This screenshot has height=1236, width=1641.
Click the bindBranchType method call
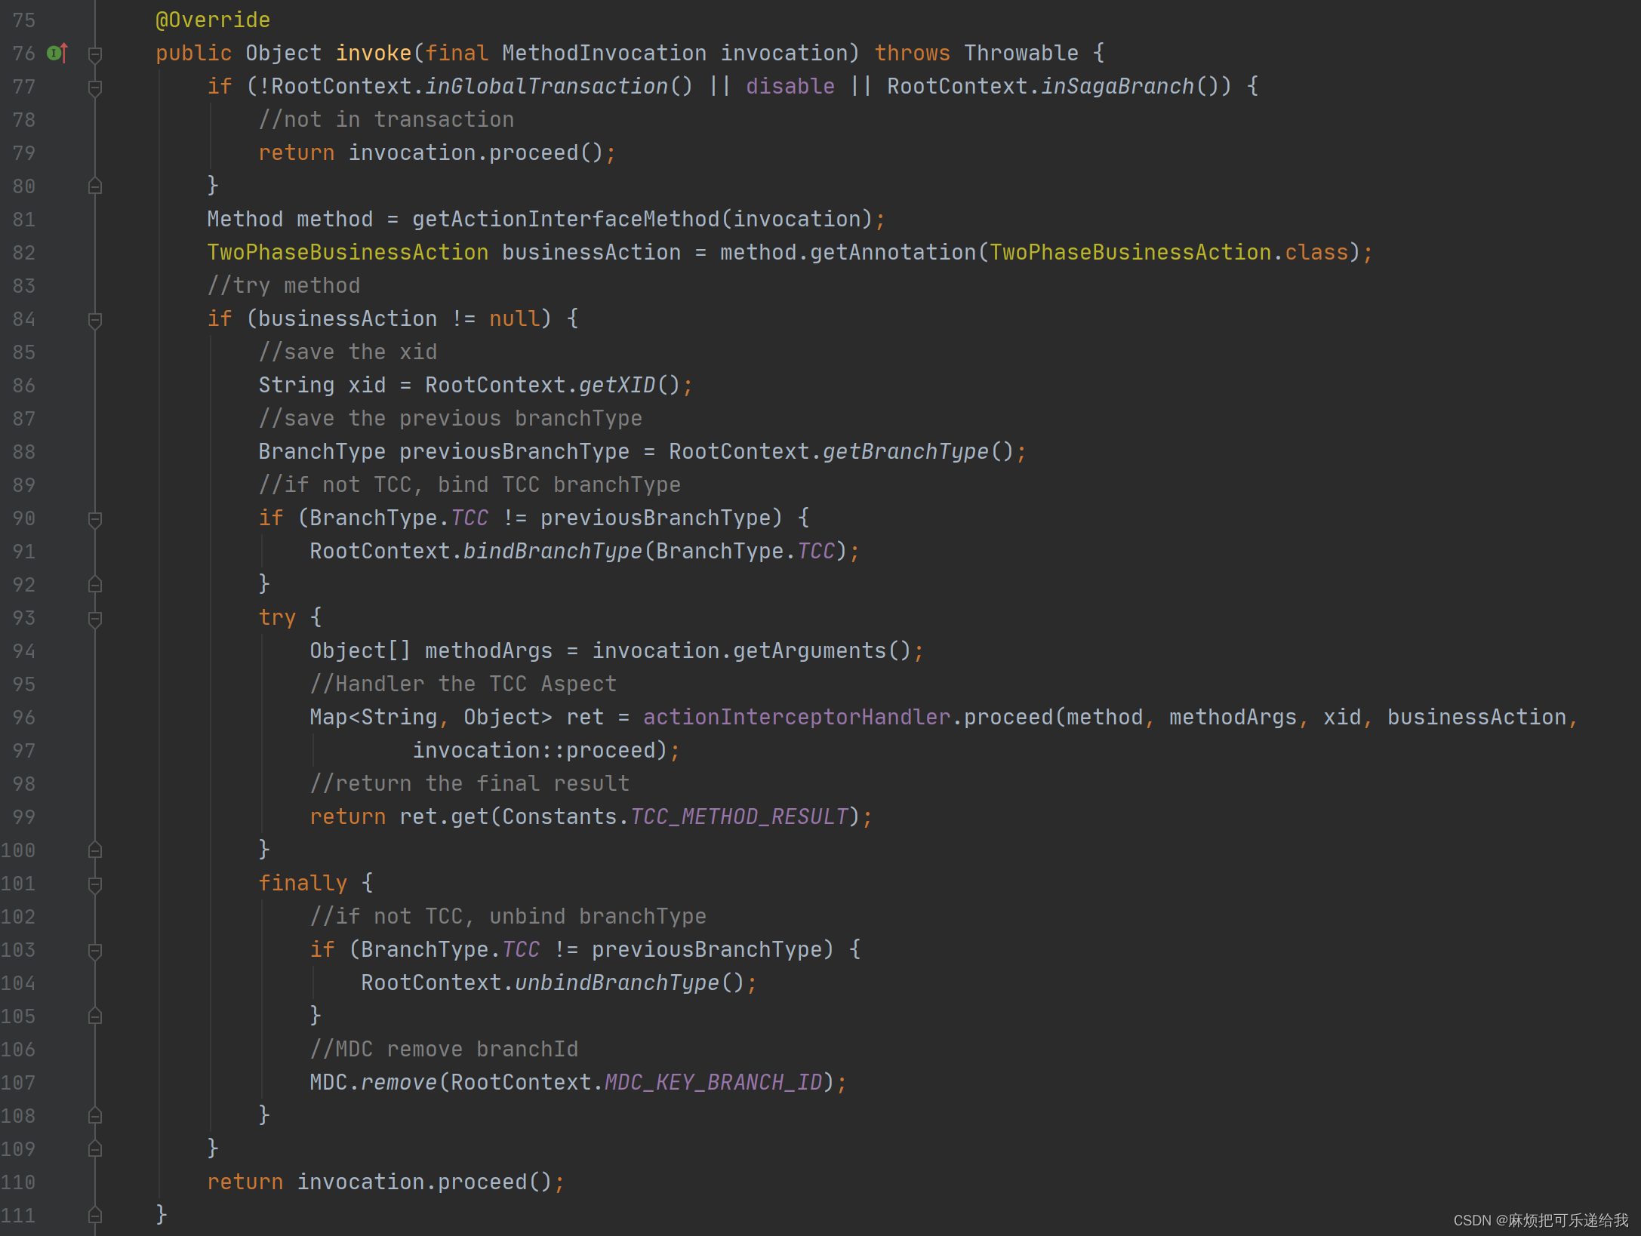(x=552, y=552)
